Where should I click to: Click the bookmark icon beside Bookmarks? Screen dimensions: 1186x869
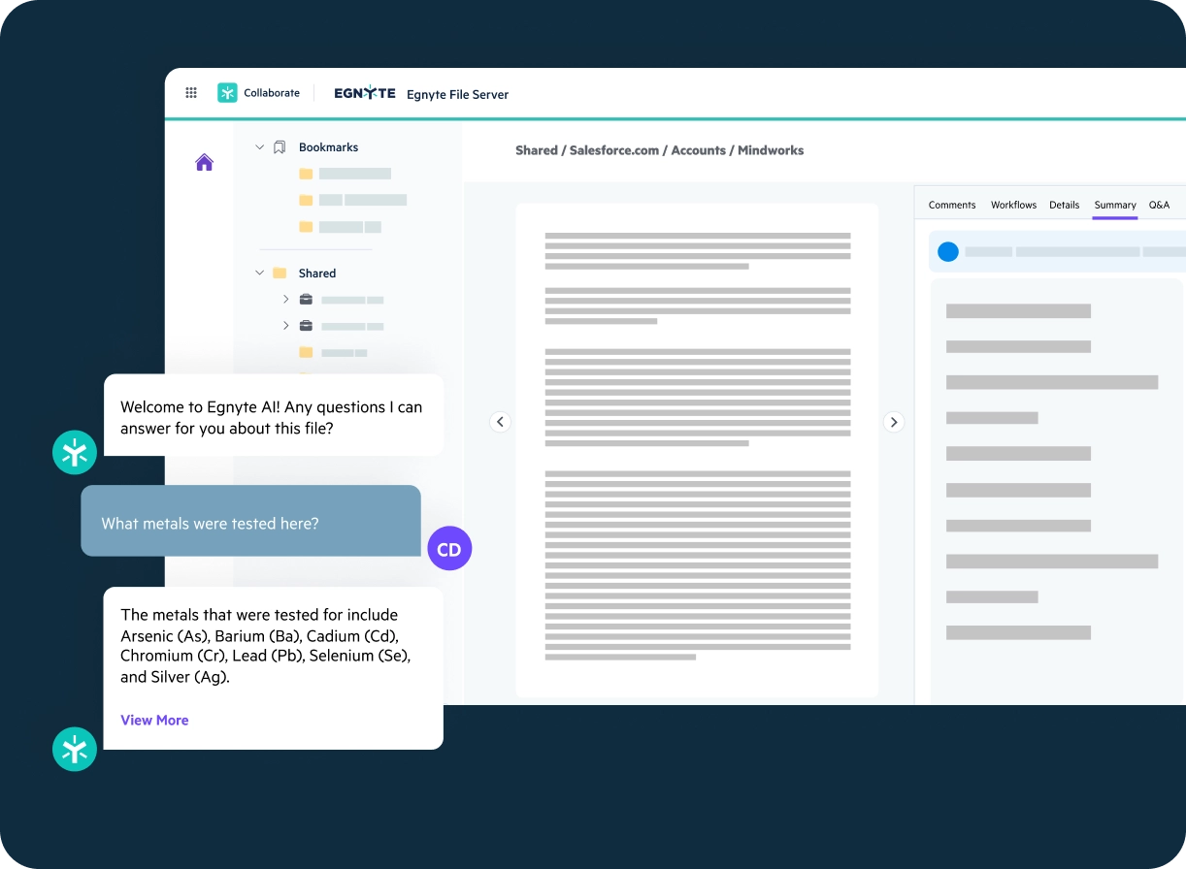coord(281,146)
